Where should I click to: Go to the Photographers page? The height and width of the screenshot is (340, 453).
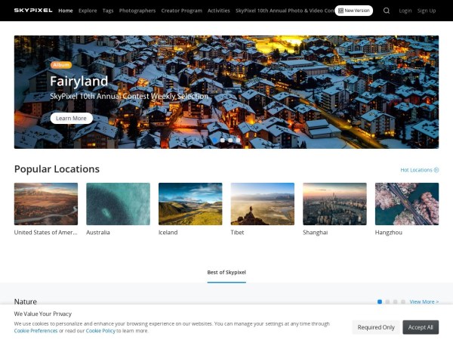pos(137,11)
